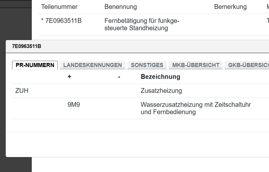The image size is (269, 172).
Task: Show the MKB-ÜBERSICHT tab
Action: (196, 65)
